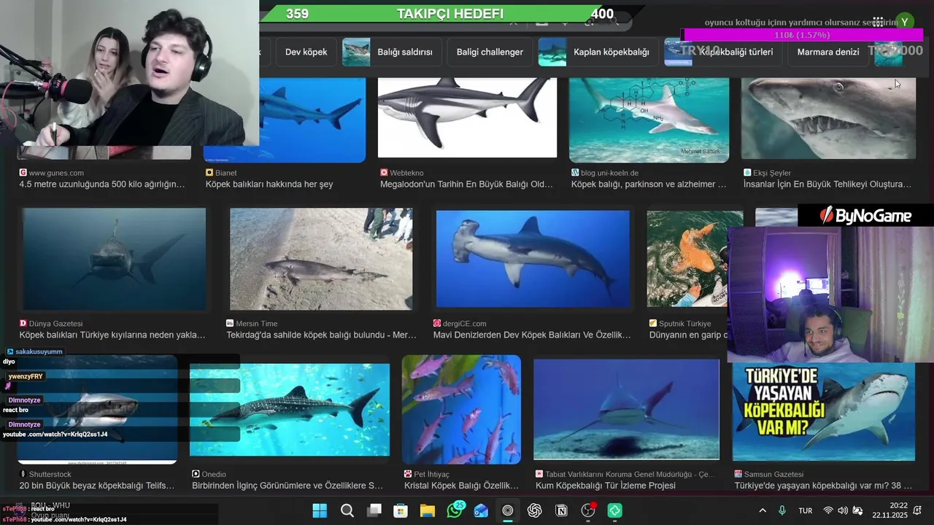Viewport: 934px width, 525px height.
Task: Open "Megalodon'un Tarihin En Büyük Balığı" link
Action: pos(467,184)
